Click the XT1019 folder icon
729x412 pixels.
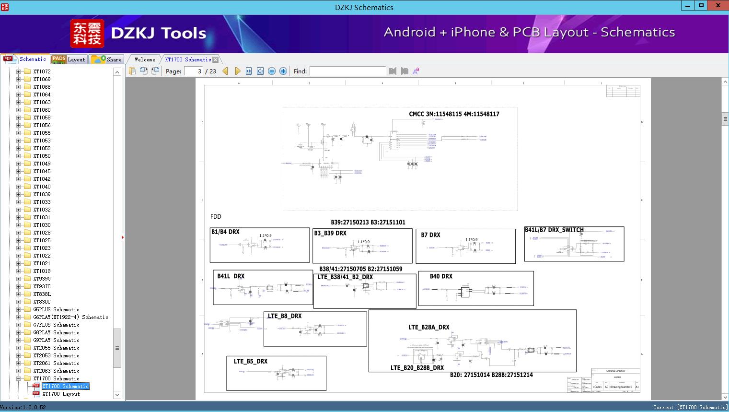pos(27,271)
